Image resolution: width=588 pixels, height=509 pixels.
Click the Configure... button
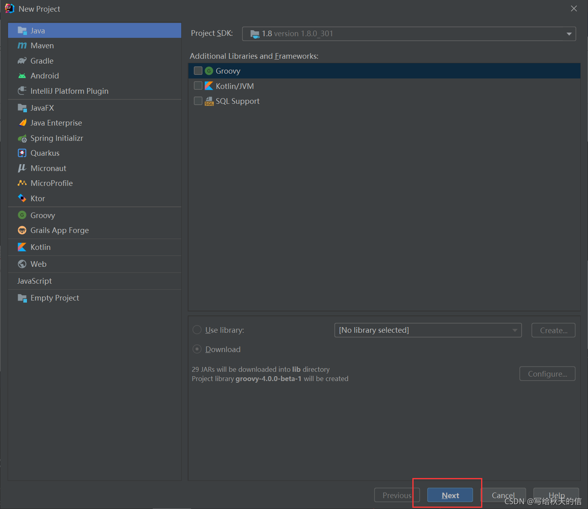coord(547,374)
